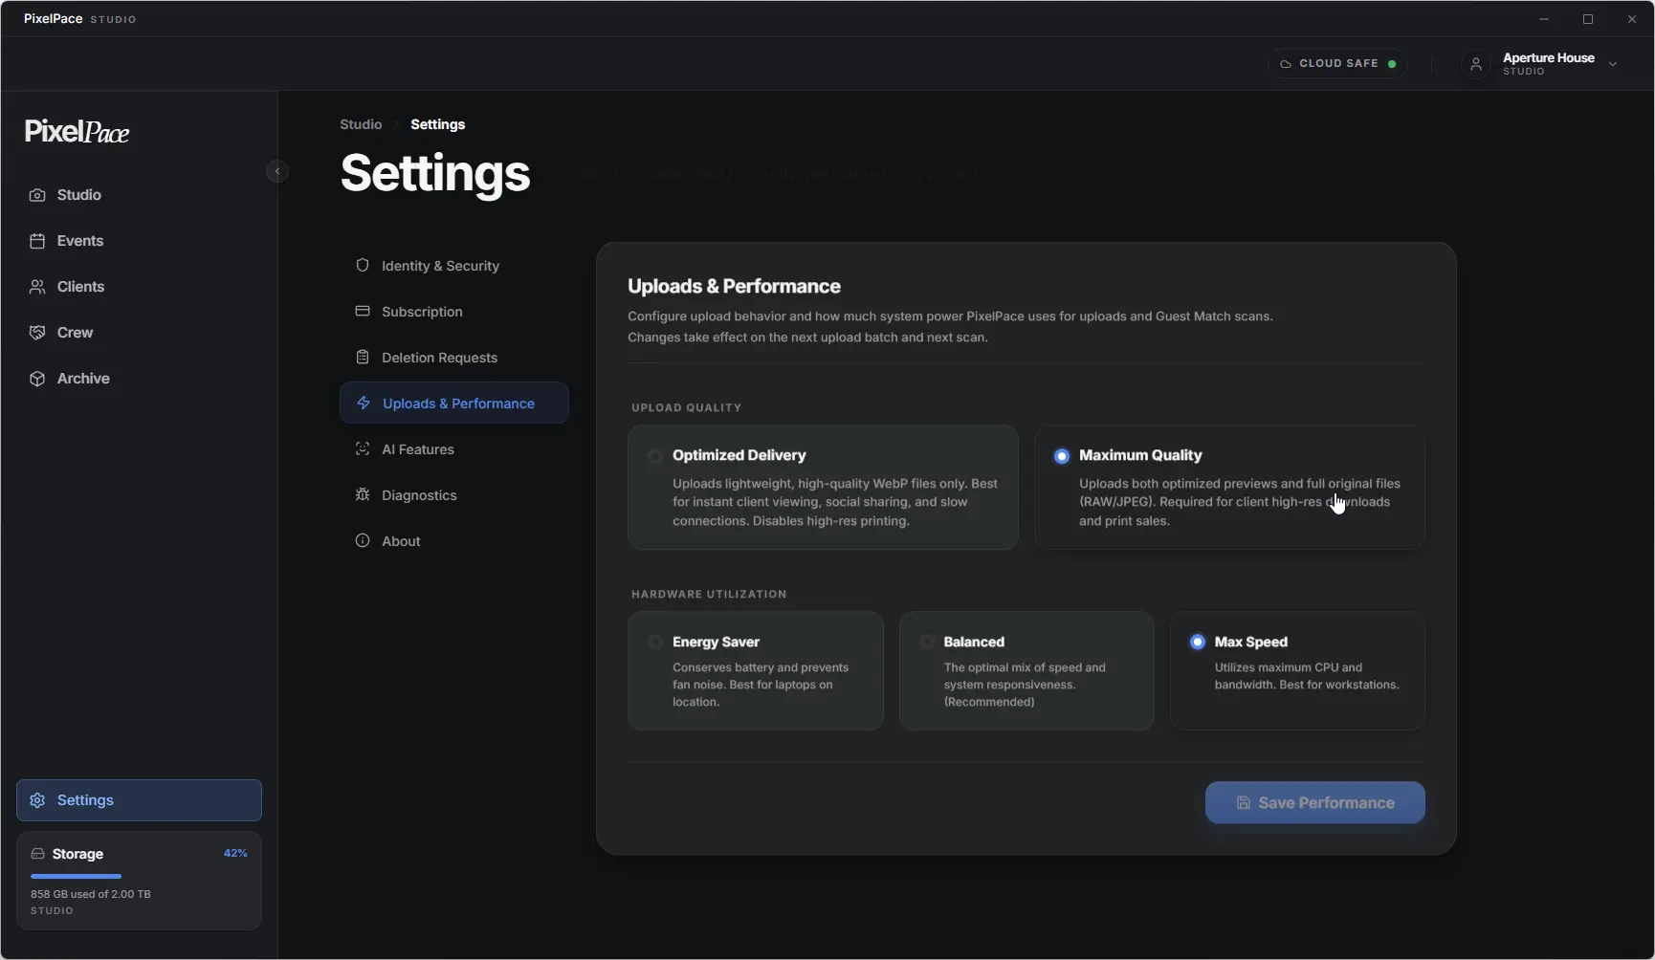The image size is (1655, 960).
Task: Click the cloud icon in Cloud Safe badge
Action: click(1286, 64)
